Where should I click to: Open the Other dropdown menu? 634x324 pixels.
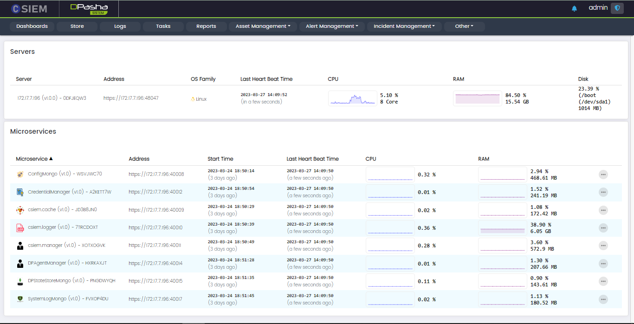(464, 26)
